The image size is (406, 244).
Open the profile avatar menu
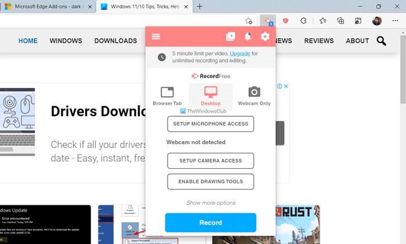[377, 21]
